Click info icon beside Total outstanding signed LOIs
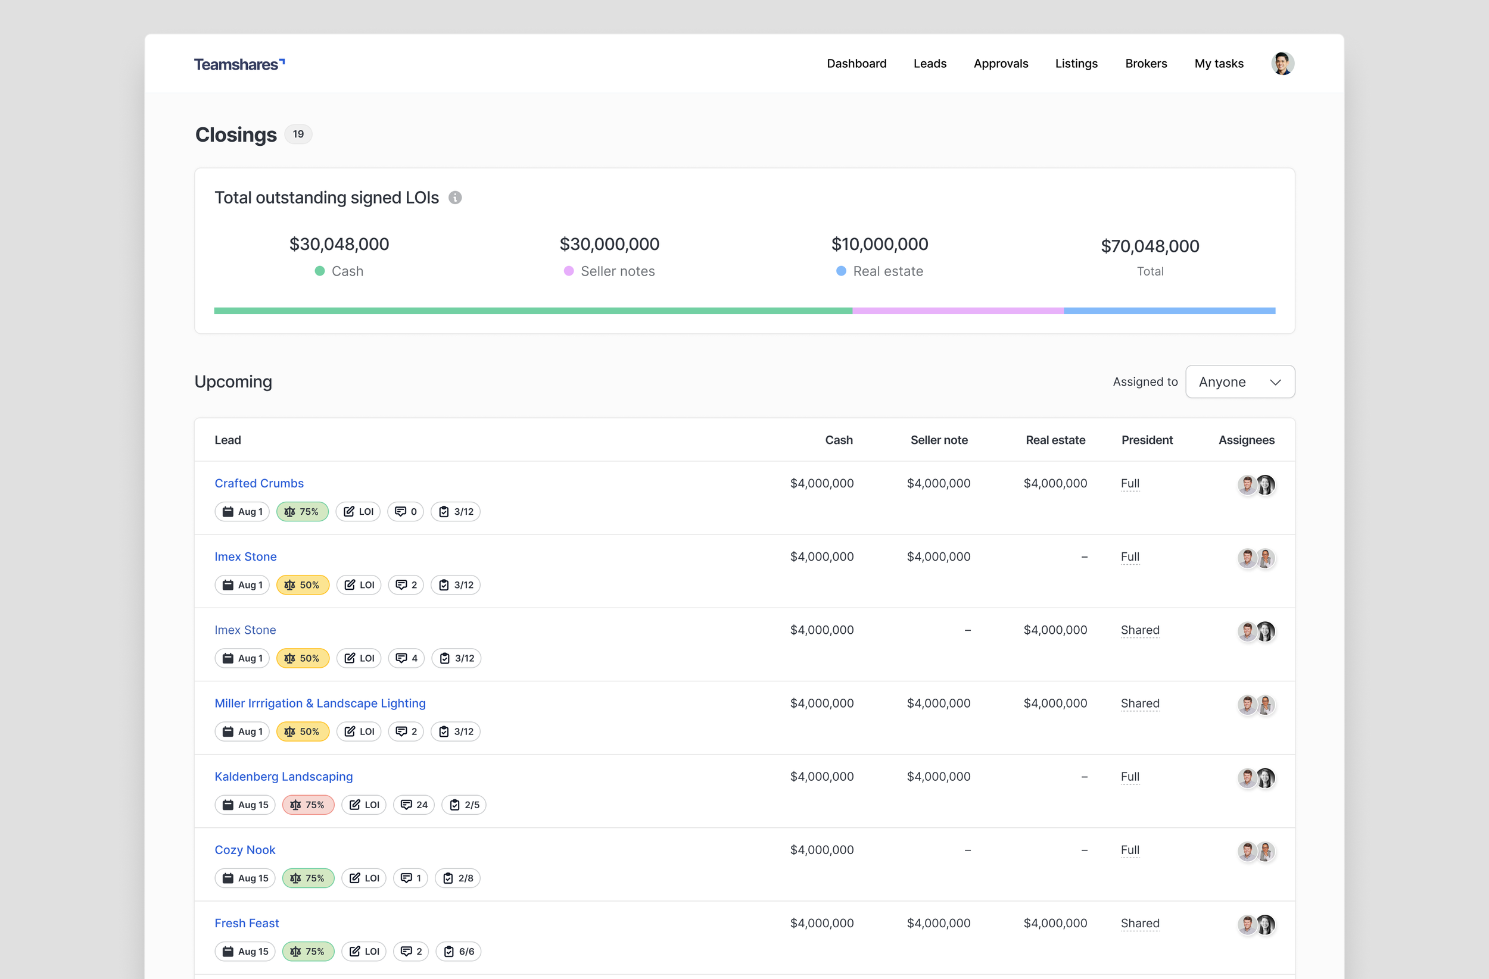 (455, 198)
